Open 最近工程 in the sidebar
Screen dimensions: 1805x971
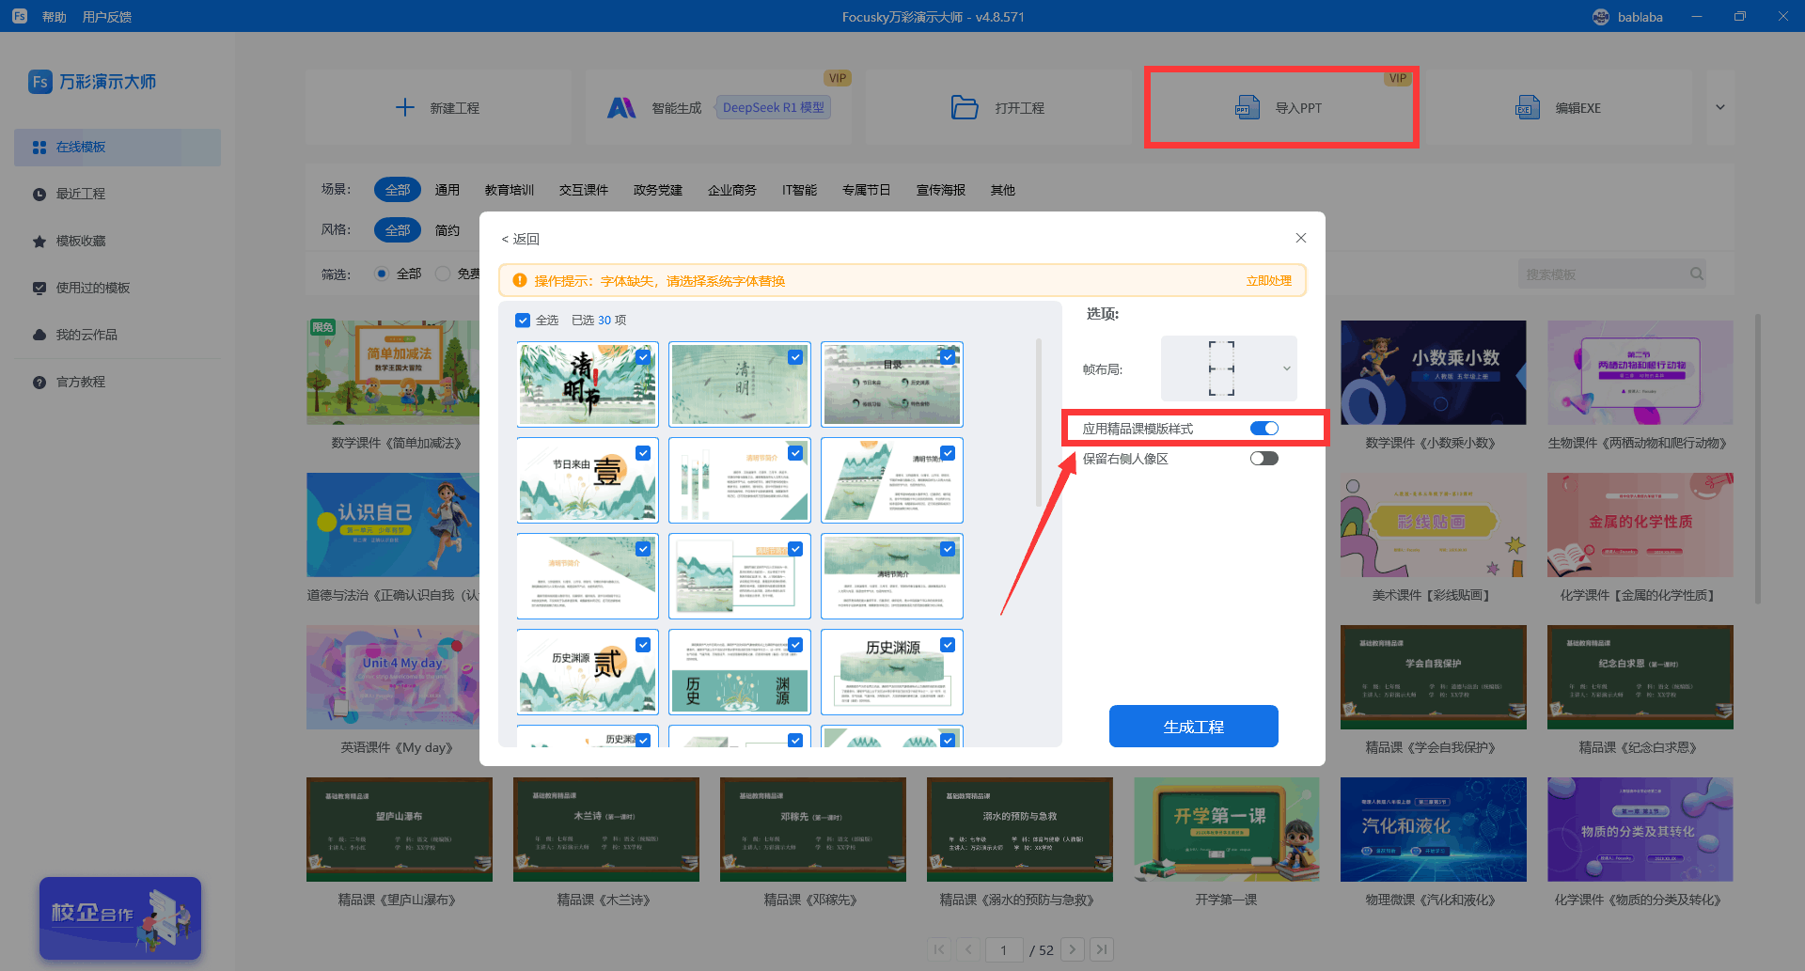click(x=81, y=194)
